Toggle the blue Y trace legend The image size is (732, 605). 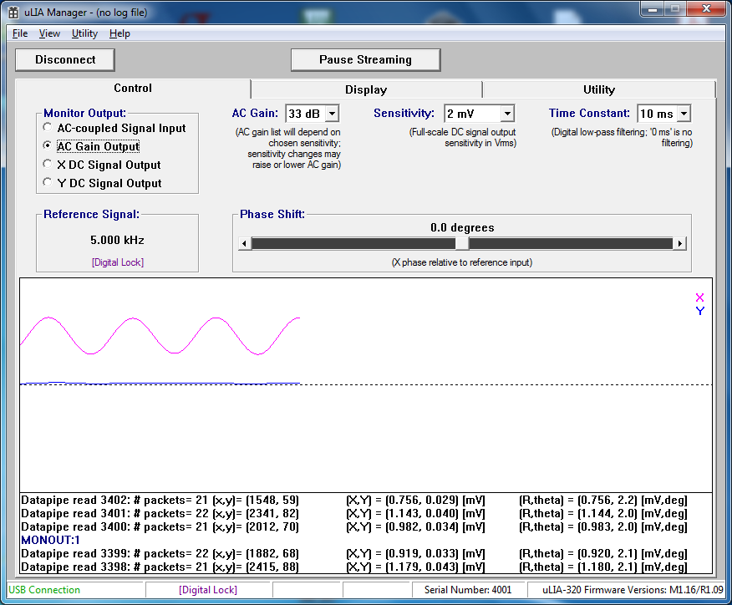tap(699, 311)
